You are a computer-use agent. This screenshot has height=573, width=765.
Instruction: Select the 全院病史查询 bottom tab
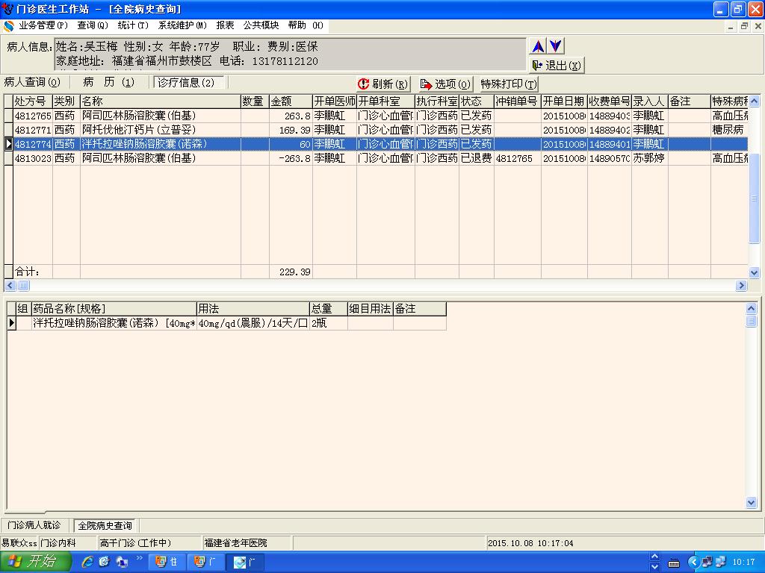click(105, 526)
